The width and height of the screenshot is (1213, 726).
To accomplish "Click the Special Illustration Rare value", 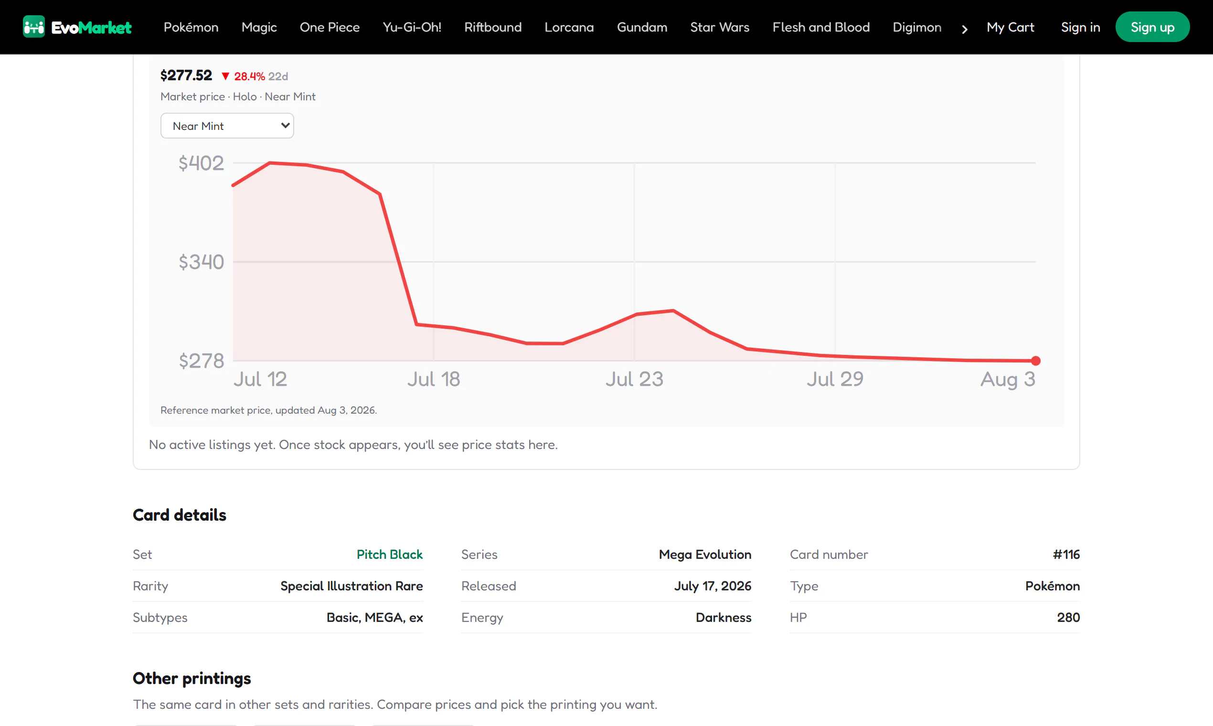I will tap(351, 586).
